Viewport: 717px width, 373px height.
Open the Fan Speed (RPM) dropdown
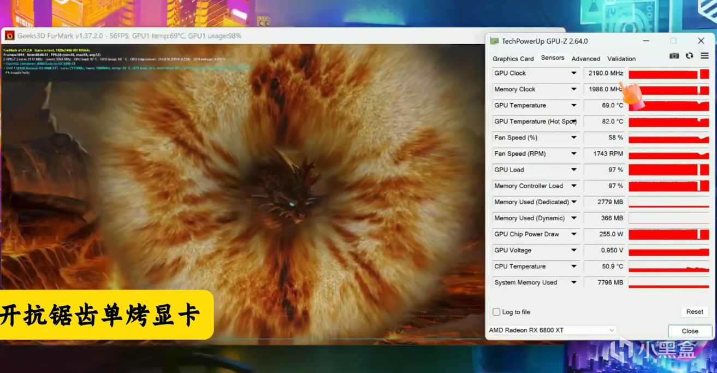point(574,153)
